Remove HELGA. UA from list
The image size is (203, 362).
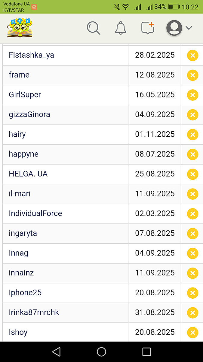pyautogui.click(x=192, y=174)
